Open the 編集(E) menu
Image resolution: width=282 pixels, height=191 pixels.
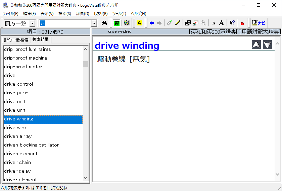point(30,14)
